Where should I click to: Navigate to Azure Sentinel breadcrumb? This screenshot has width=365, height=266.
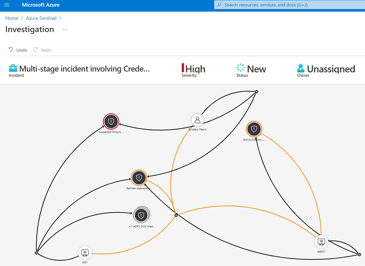tap(41, 18)
